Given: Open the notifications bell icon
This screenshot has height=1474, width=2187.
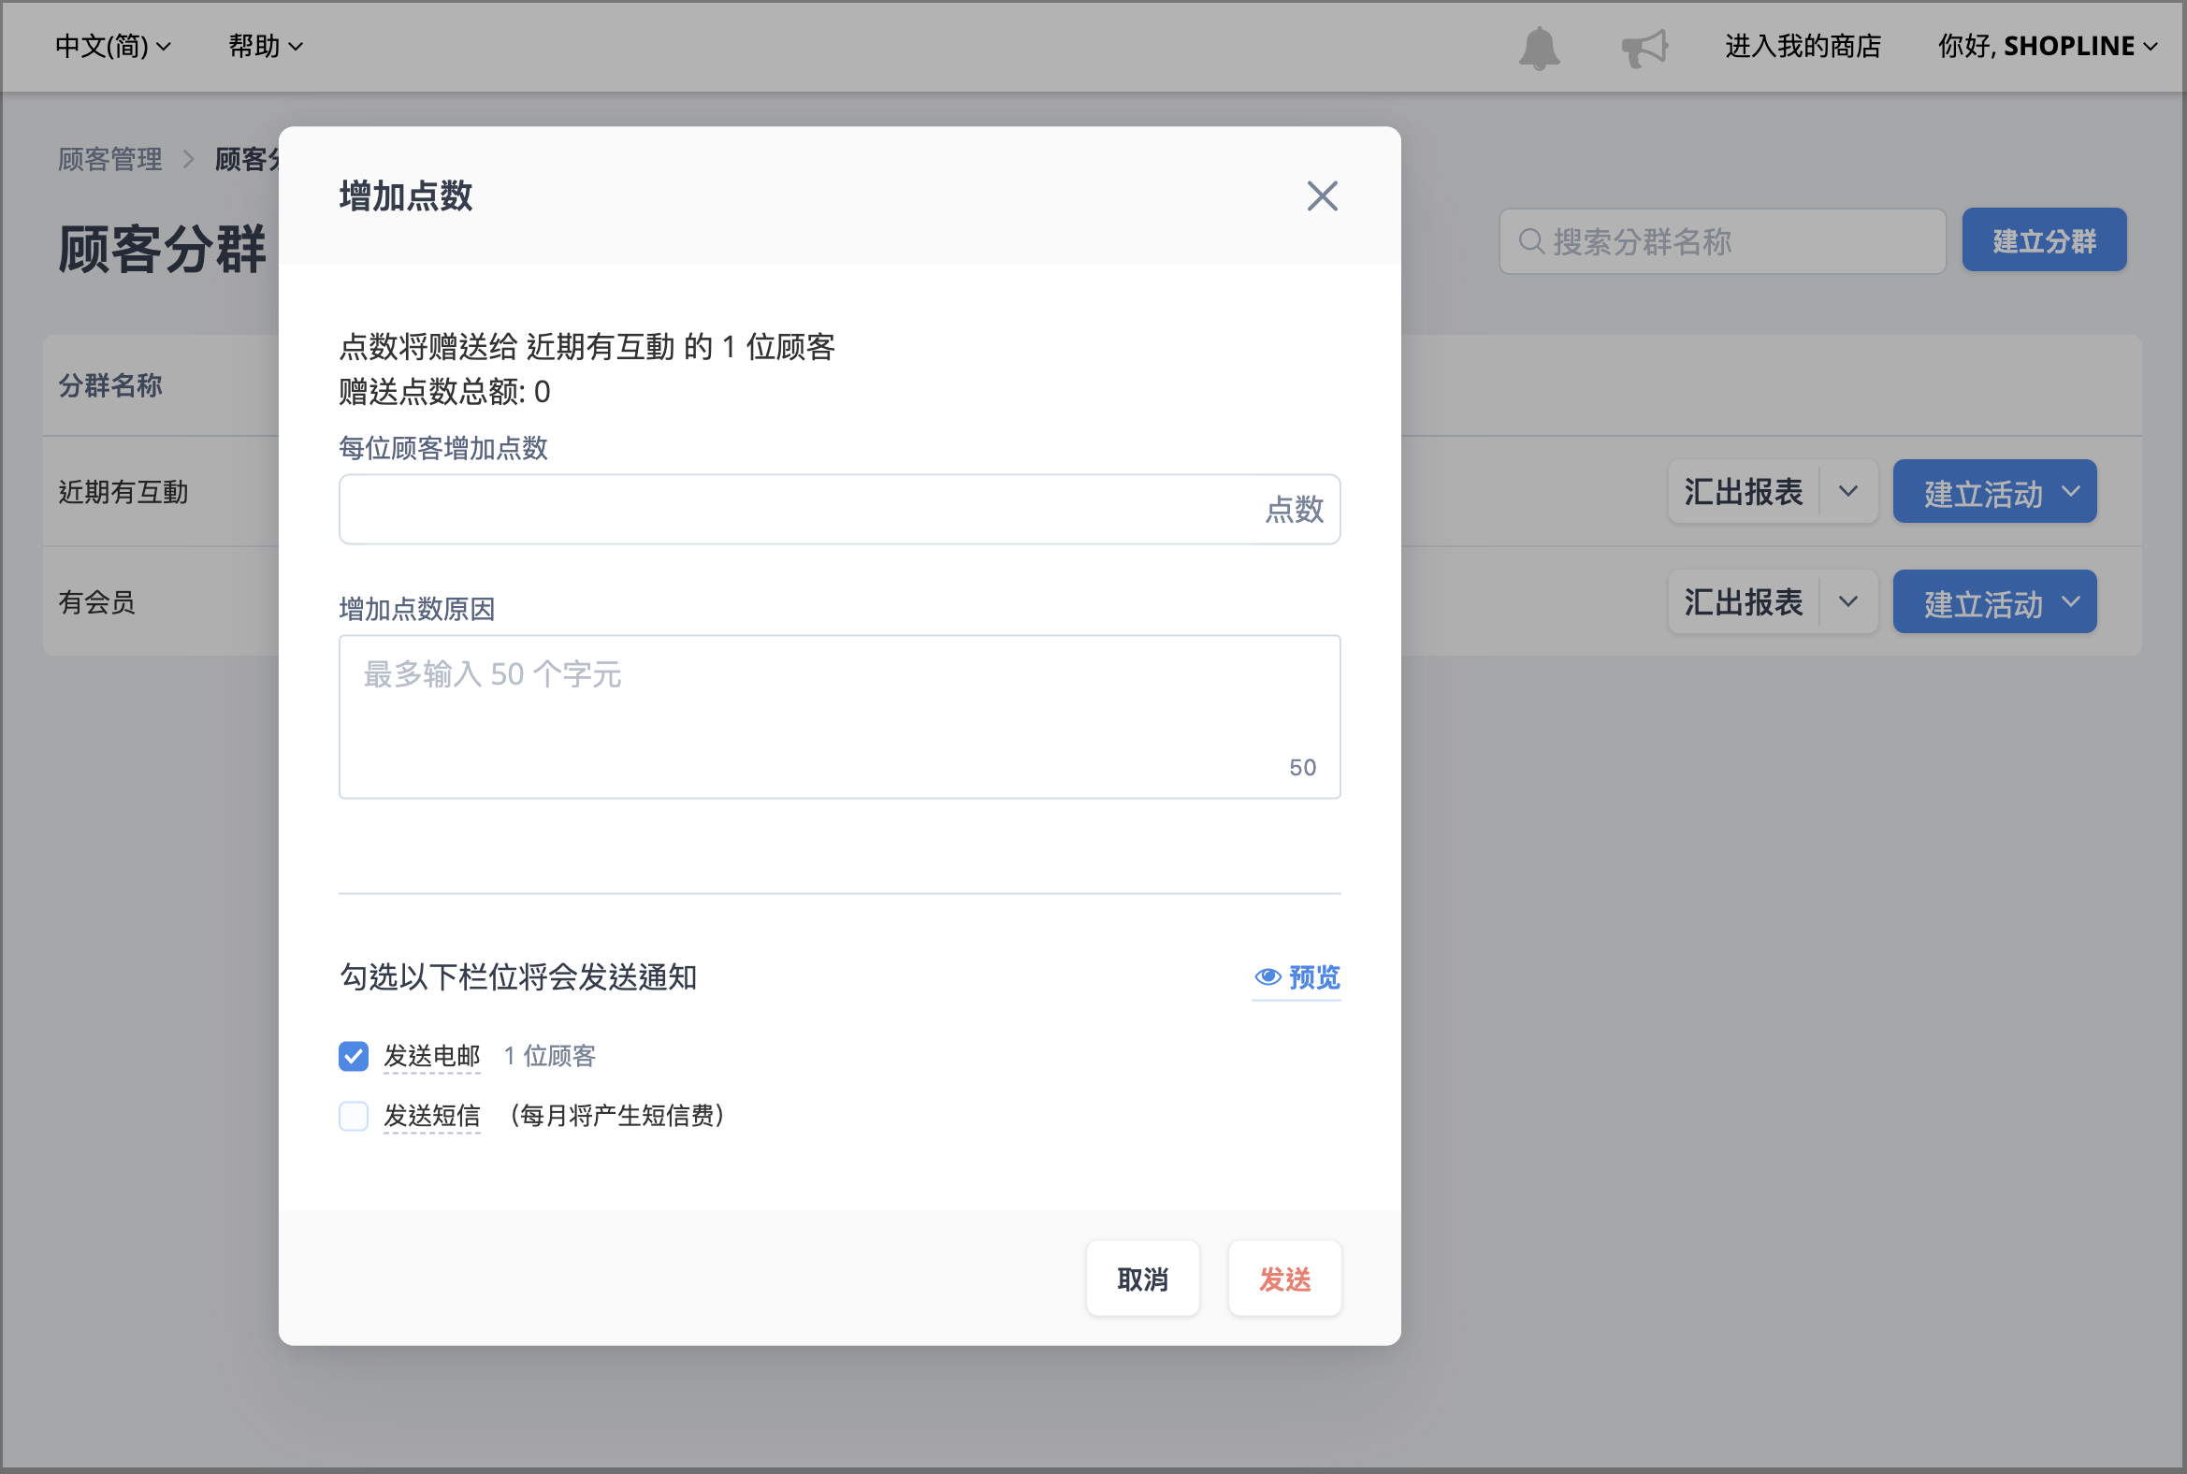Looking at the screenshot, I should (1539, 47).
